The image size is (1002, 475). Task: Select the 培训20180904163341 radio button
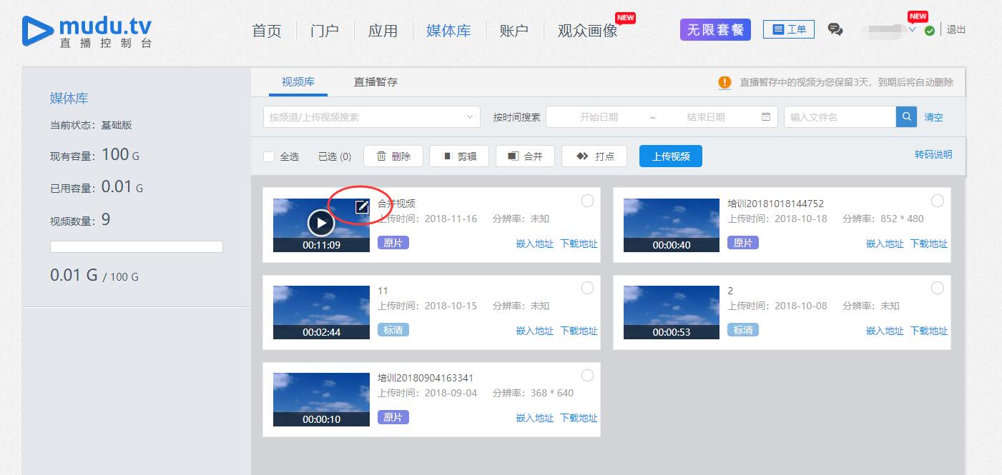coord(587,375)
